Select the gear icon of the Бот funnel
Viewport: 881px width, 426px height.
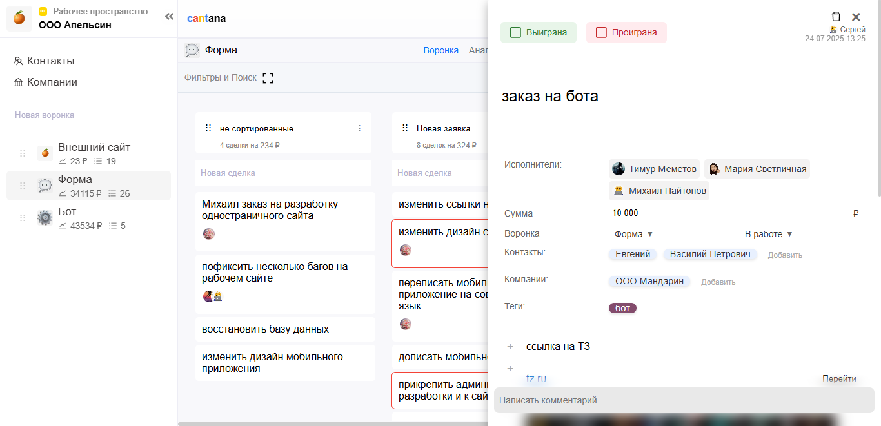[45, 217]
